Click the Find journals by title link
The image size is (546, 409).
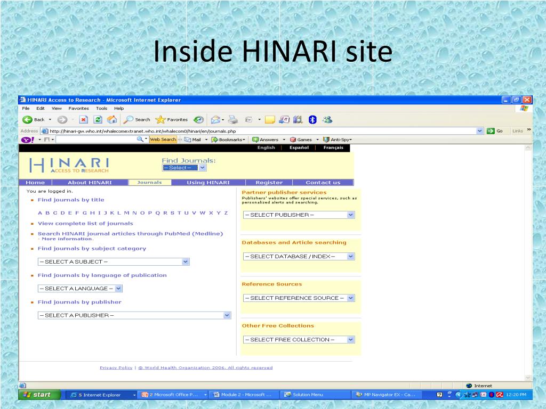(71, 200)
